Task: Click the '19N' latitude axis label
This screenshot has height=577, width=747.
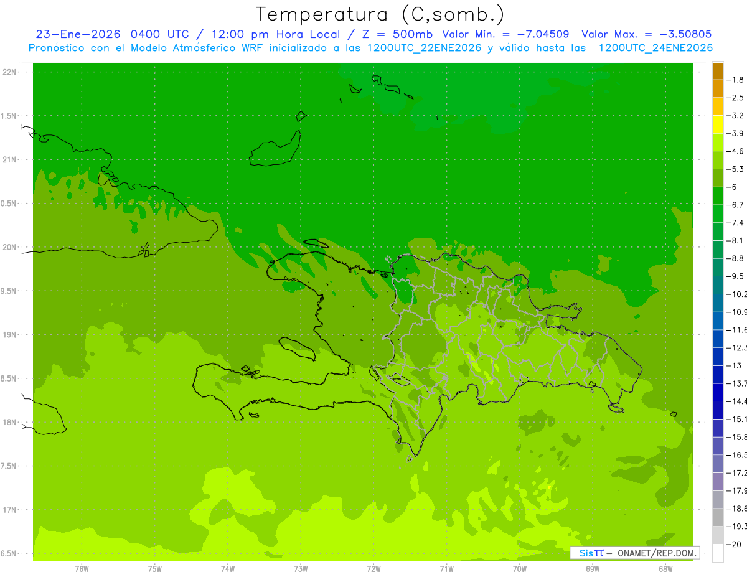Action: pyautogui.click(x=9, y=335)
